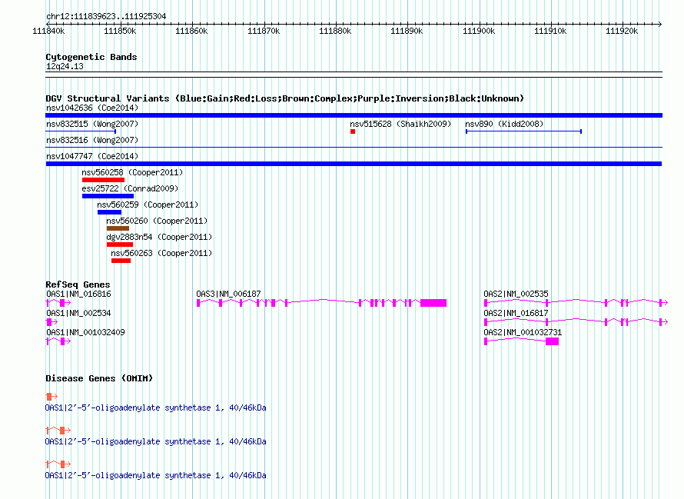684x499 pixels.
Task: Click the nsv1042636 (Coe2014) label
Action: [x=92, y=108]
